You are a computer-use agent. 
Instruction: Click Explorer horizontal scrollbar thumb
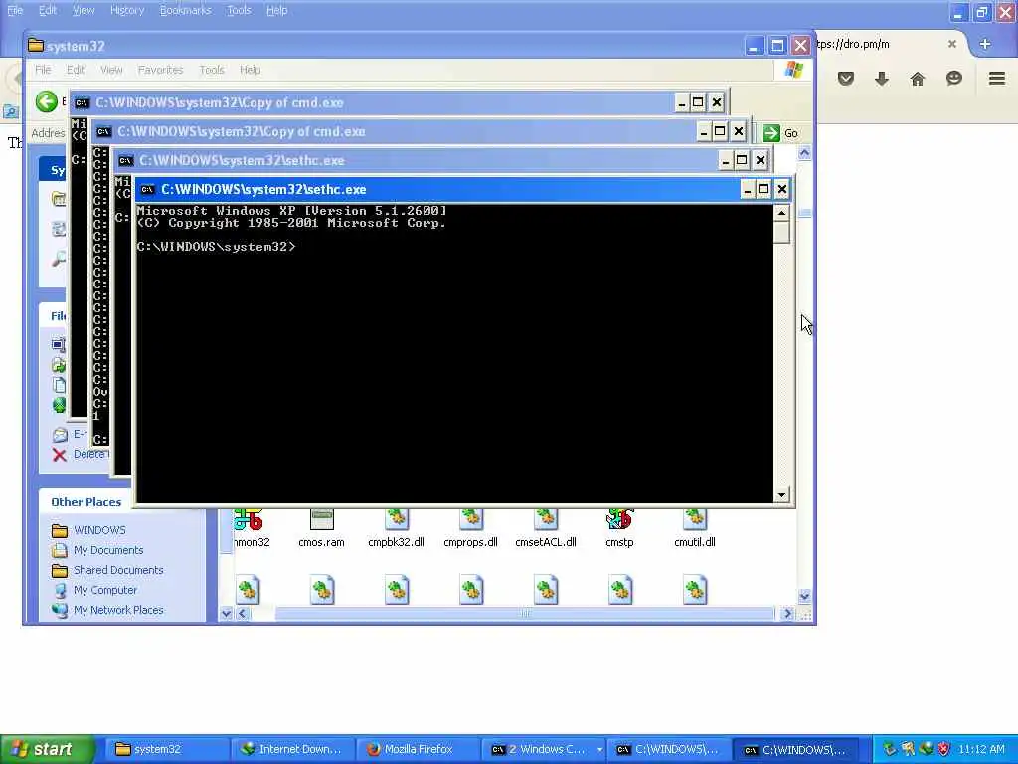click(525, 613)
